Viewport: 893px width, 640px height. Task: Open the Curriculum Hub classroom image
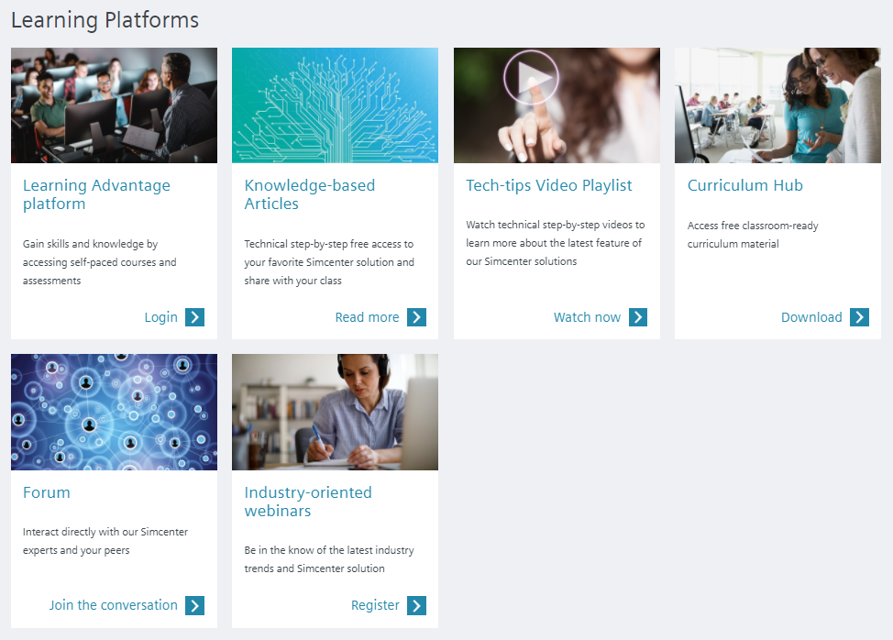click(777, 105)
